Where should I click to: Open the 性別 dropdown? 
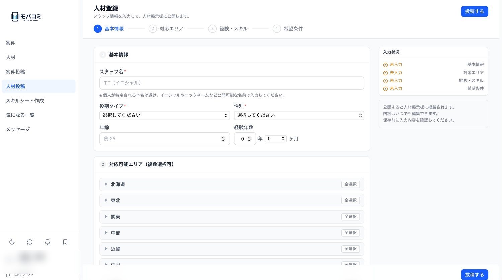[299, 115]
